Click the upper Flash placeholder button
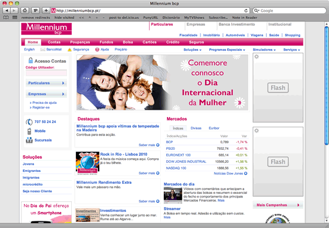 click(x=278, y=88)
